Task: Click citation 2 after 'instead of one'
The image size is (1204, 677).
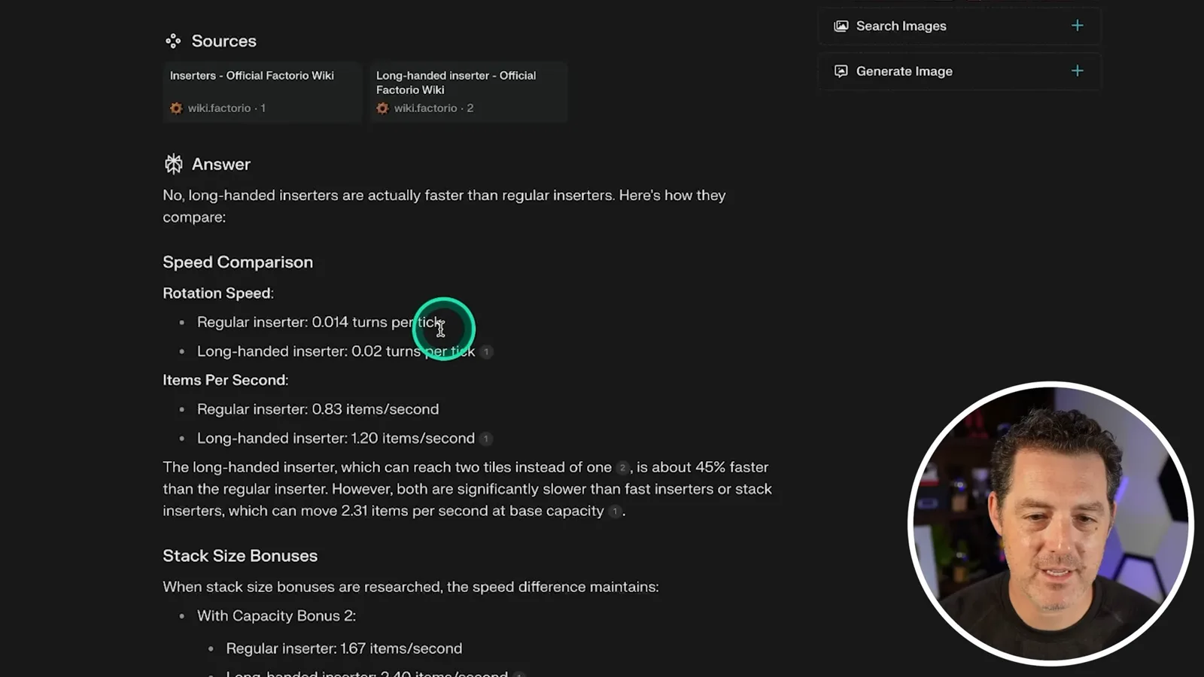Action: coord(622,468)
